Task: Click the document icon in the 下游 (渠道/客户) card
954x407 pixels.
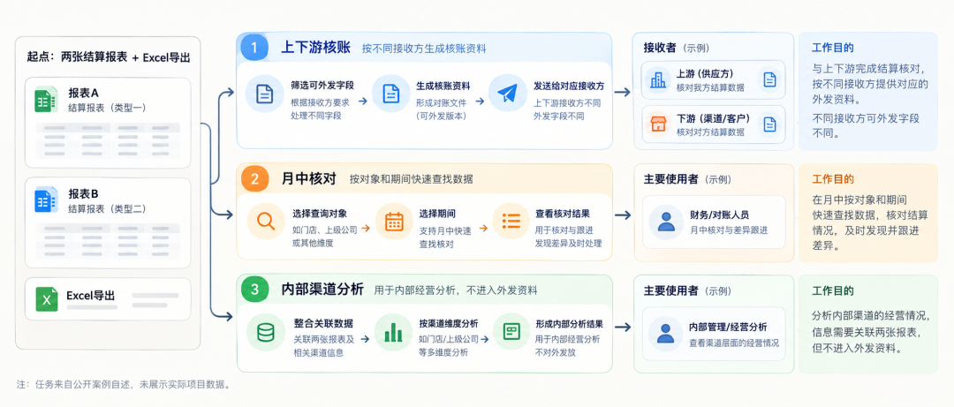Action: pyautogui.click(x=769, y=124)
